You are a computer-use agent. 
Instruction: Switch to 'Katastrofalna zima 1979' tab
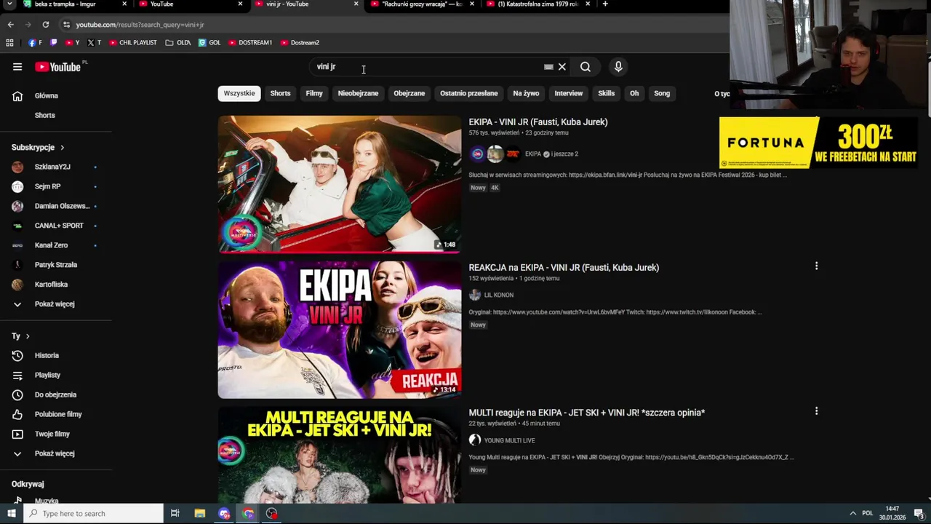point(538,4)
